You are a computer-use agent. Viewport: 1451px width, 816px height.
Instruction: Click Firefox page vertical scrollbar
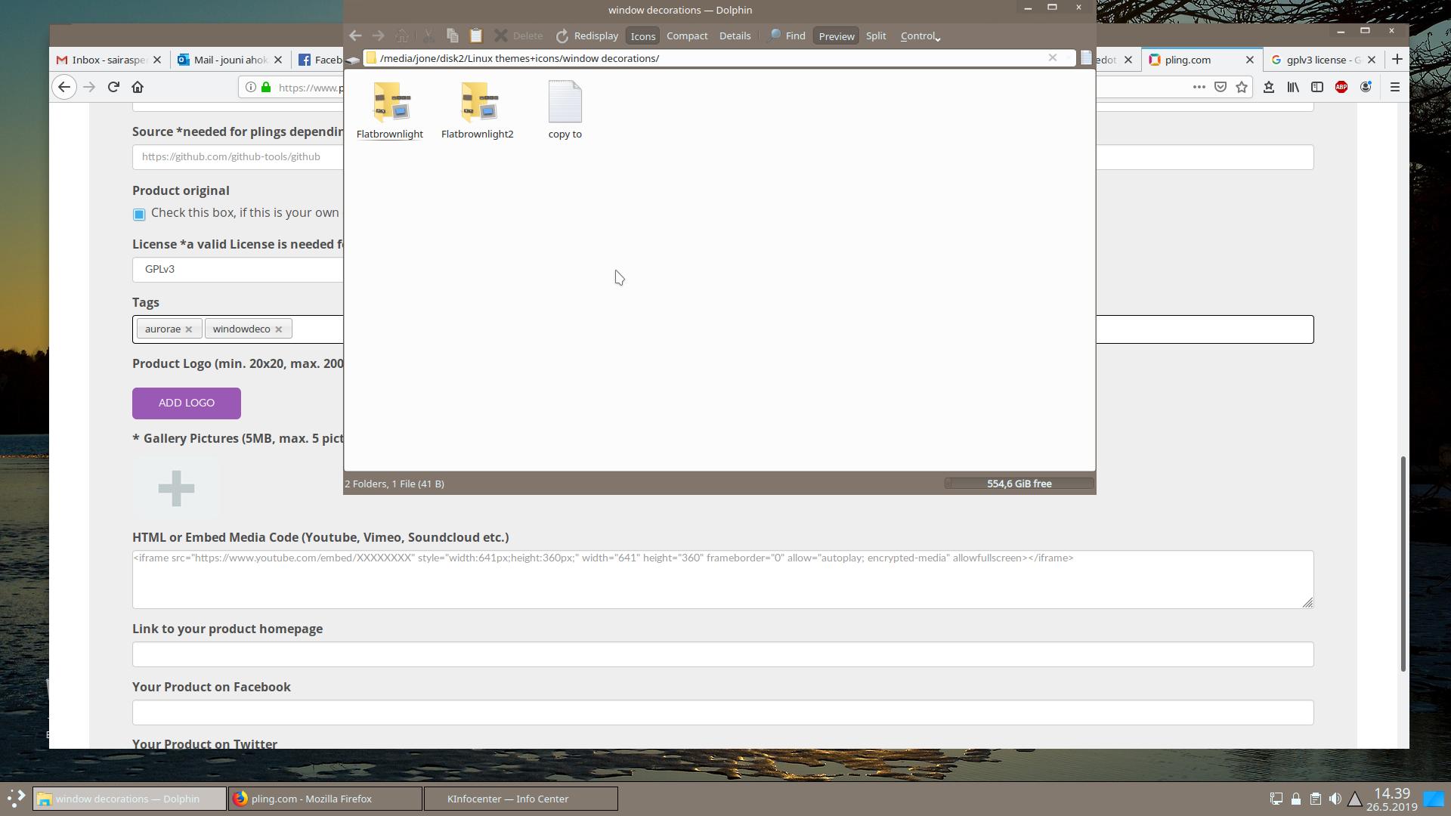[1403, 564]
